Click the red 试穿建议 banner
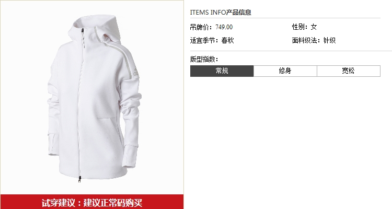The image size is (392, 209). click(92, 202)
